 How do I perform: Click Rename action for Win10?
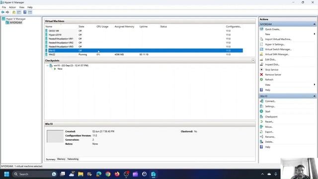click(270, 137)
